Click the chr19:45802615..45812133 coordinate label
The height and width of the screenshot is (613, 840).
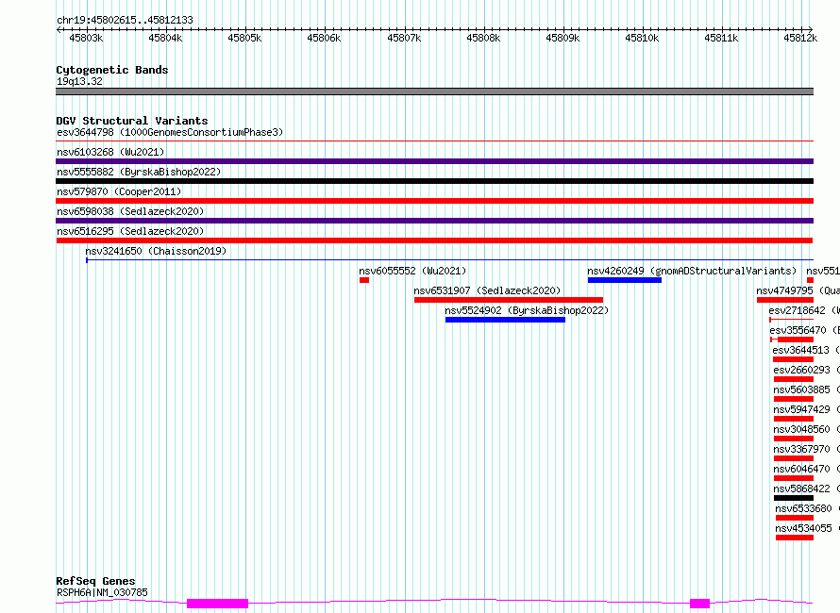125,20
